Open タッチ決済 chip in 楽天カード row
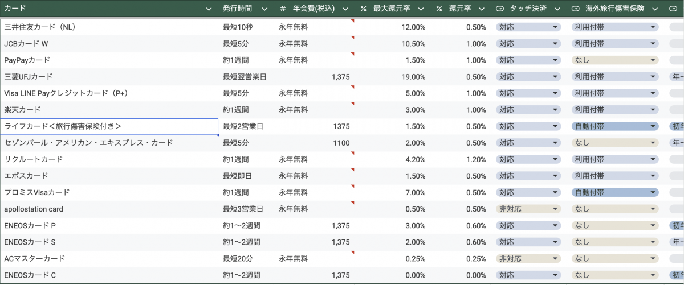This screenshot has width=684, height=285. pyautogui.click(x=528, y=109)
